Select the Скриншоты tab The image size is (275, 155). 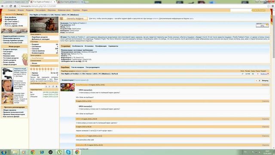[x=113, y=46]
